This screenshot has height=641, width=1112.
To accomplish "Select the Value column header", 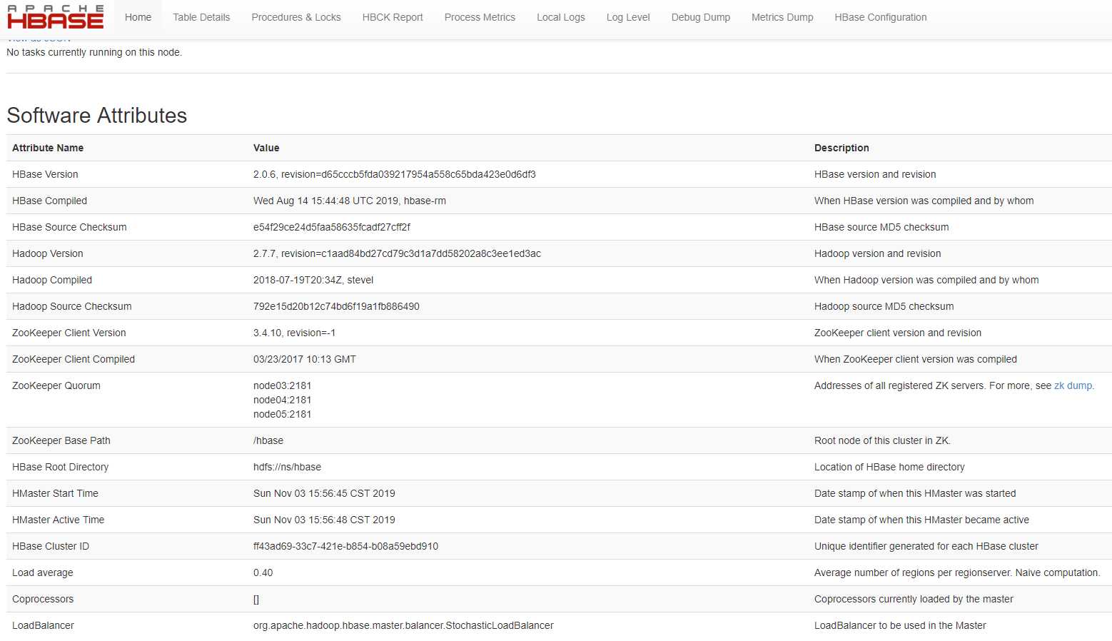I will 266,148.
